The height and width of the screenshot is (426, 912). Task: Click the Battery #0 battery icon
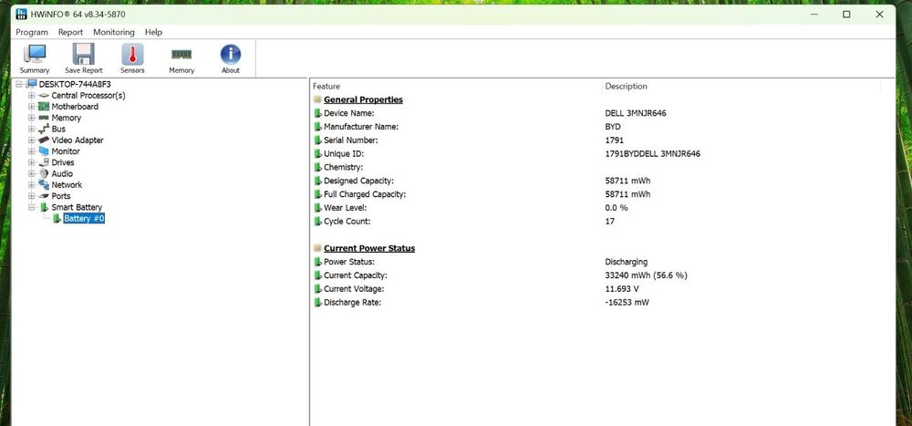click(57, 218)
